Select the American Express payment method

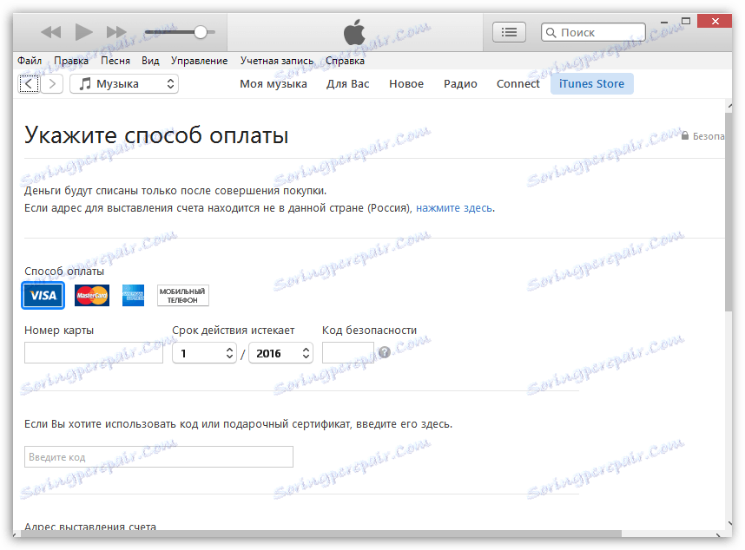tap(133, 295)
